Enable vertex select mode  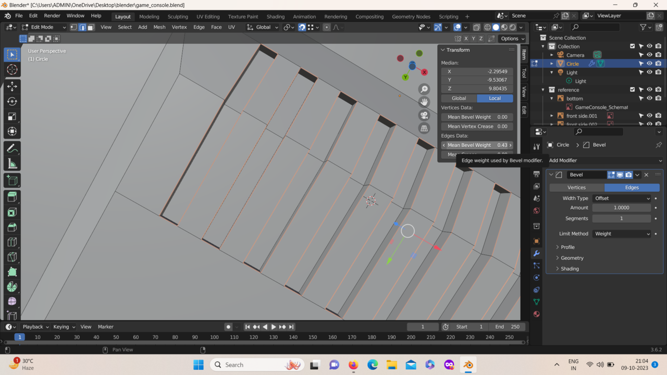coord(73,27)
